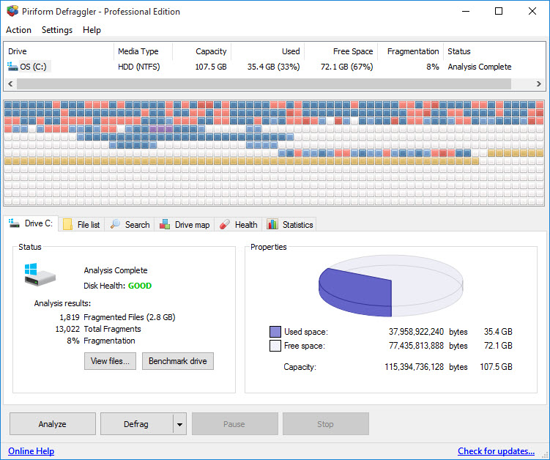This screenshot has width=550, height=460.
Task: Click the Check for updates link
Action: pyautogui.click(x=496, y=451)
